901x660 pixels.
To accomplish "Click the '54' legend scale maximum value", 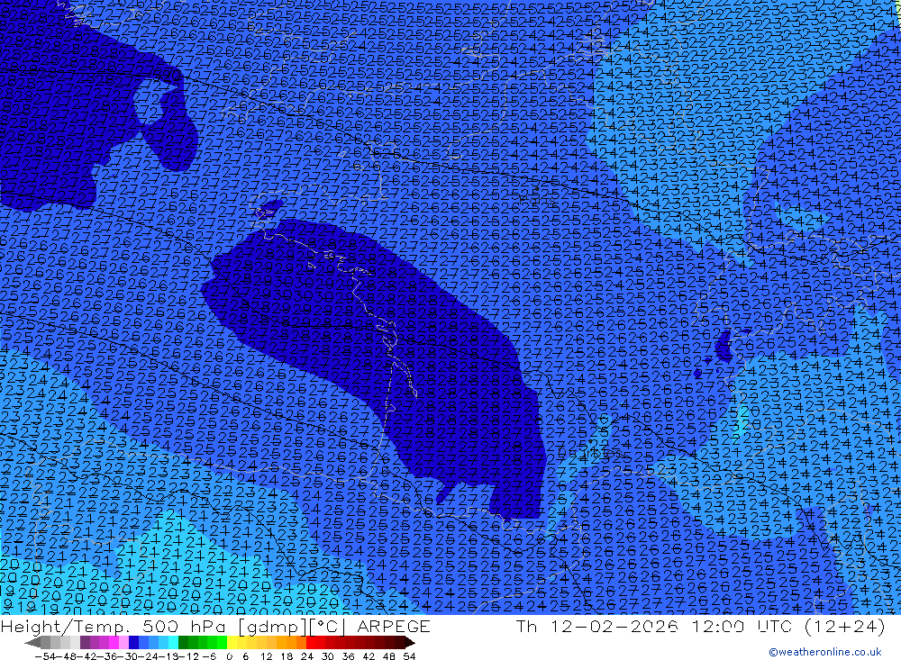I will pos(409,656).
